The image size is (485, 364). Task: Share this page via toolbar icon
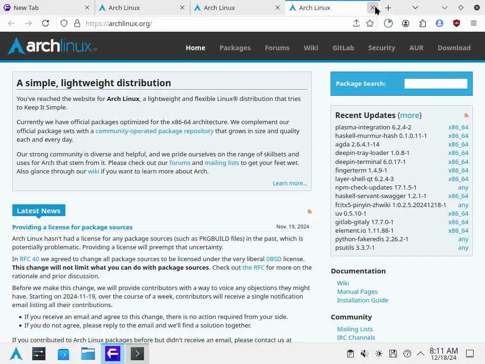[356, 23]
